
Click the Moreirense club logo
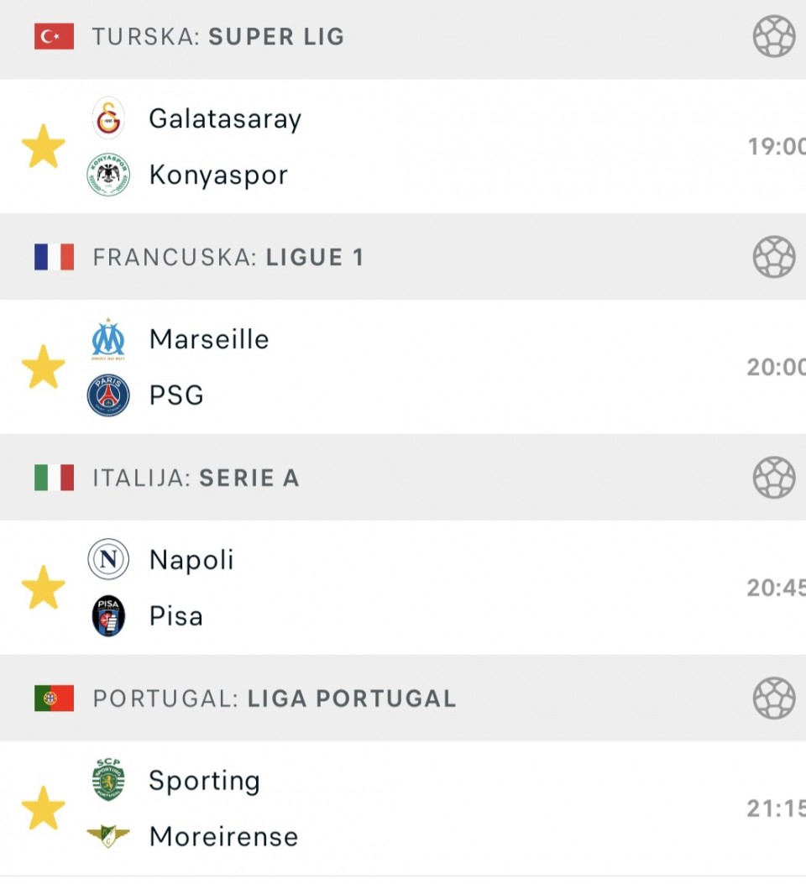click(108, 836)
